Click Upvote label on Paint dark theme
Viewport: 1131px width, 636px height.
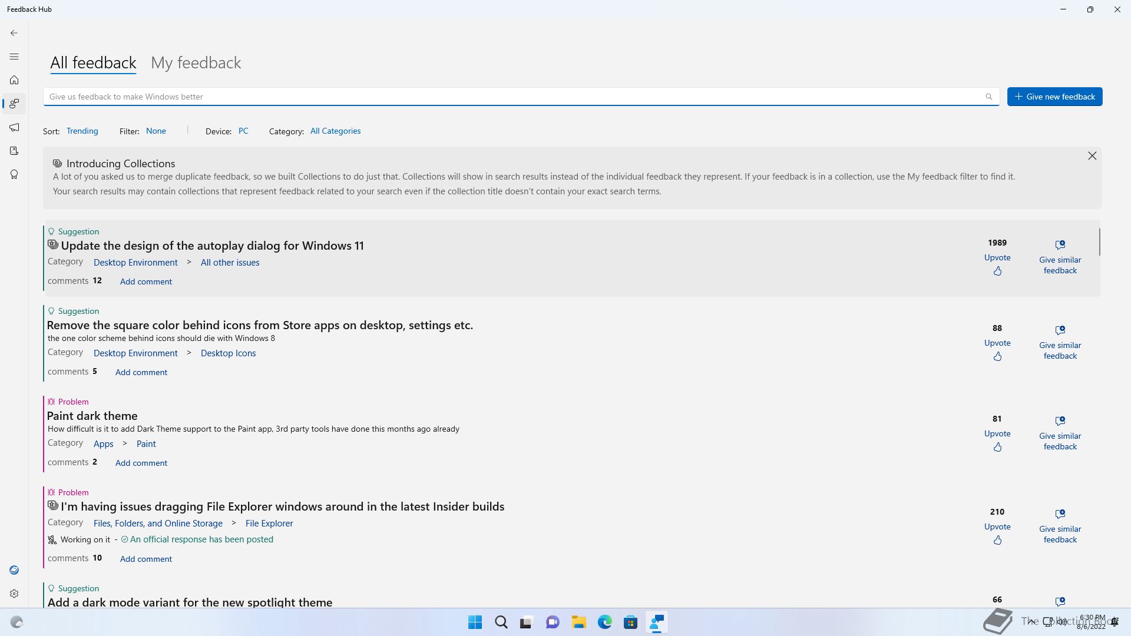coord(997,433)
